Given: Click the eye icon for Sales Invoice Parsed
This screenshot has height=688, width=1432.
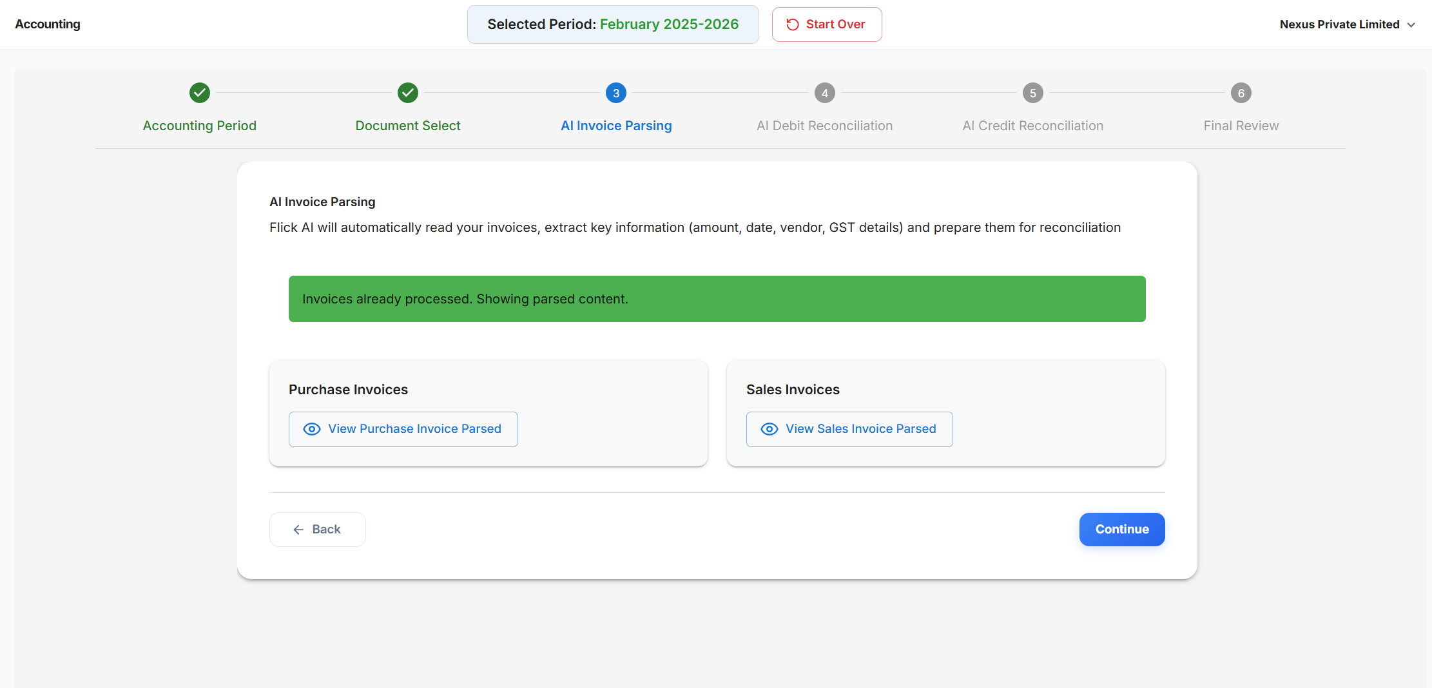Looking at the screenshot, I should coord(769,429).
